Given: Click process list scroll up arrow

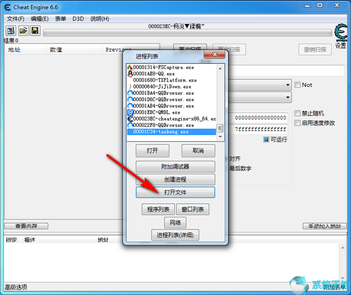Looking at the screenshot, I should tap(221, 68).
